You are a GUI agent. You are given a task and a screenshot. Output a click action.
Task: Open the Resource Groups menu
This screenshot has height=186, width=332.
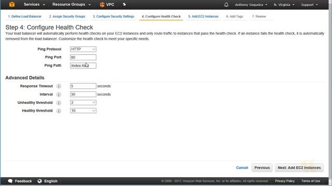72,5
